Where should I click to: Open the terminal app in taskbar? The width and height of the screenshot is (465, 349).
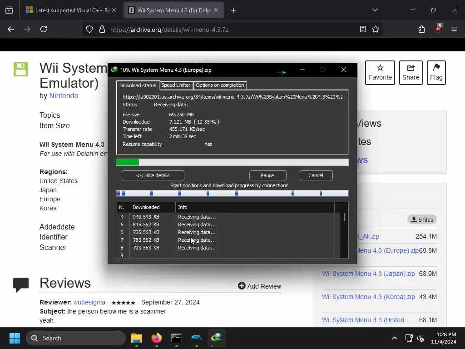(177, 338)
